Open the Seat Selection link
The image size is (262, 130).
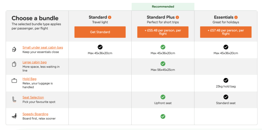point(33,97)
